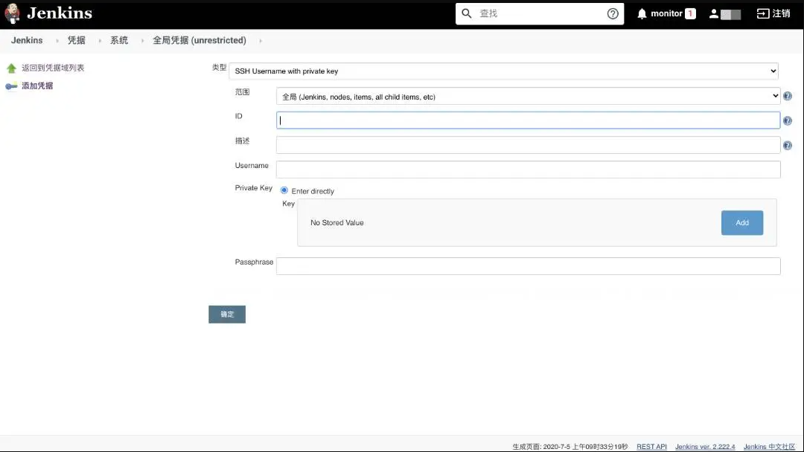
Task: Open help for the 描述 description field
Action: coord(788,146)
